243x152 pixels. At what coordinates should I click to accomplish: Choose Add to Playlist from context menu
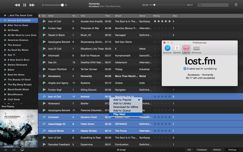point(126,100)
